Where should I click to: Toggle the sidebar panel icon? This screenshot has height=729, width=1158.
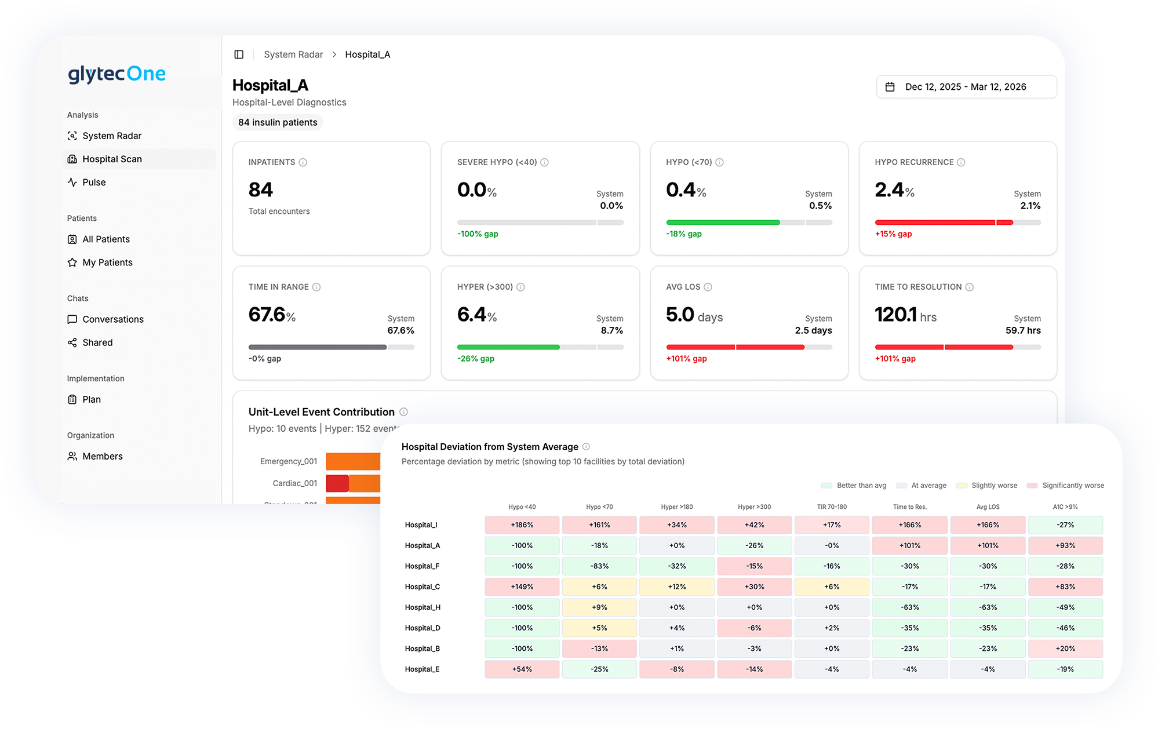tap(239, 54)
